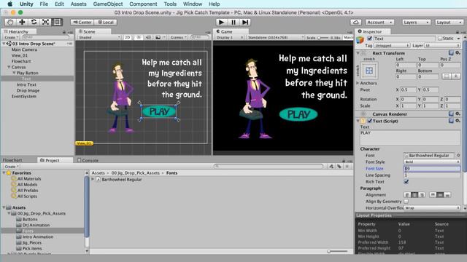Set vertical alignment to middle
This screenshot has width=467, height=262.
440,195
